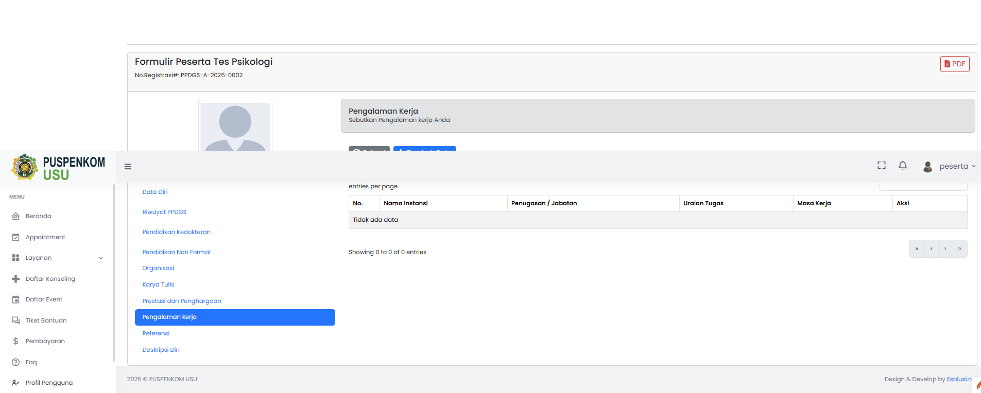Click the sidebar vertical scrollbar

pyautogui.click(x=114, y=273)
